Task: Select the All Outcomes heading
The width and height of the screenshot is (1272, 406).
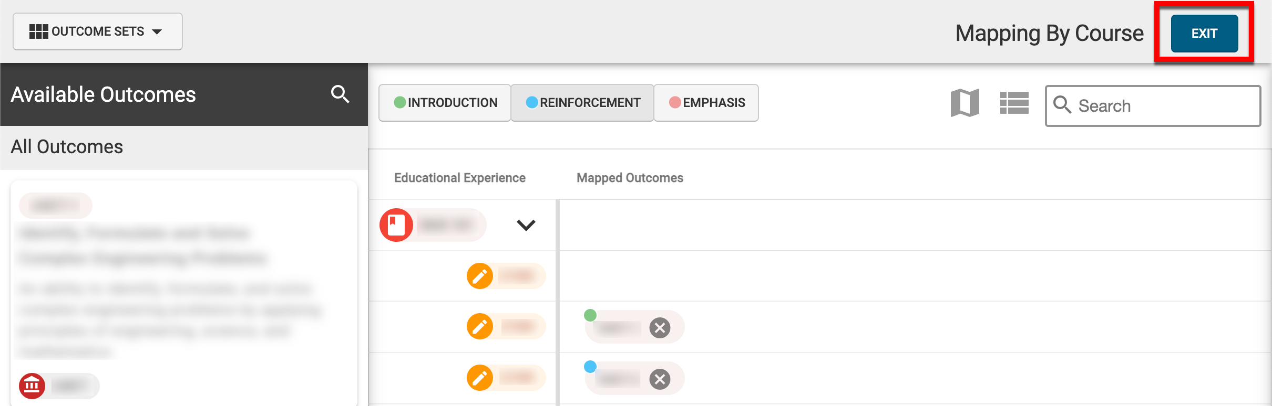Action: pyautogui.click(x=67, y=147)
